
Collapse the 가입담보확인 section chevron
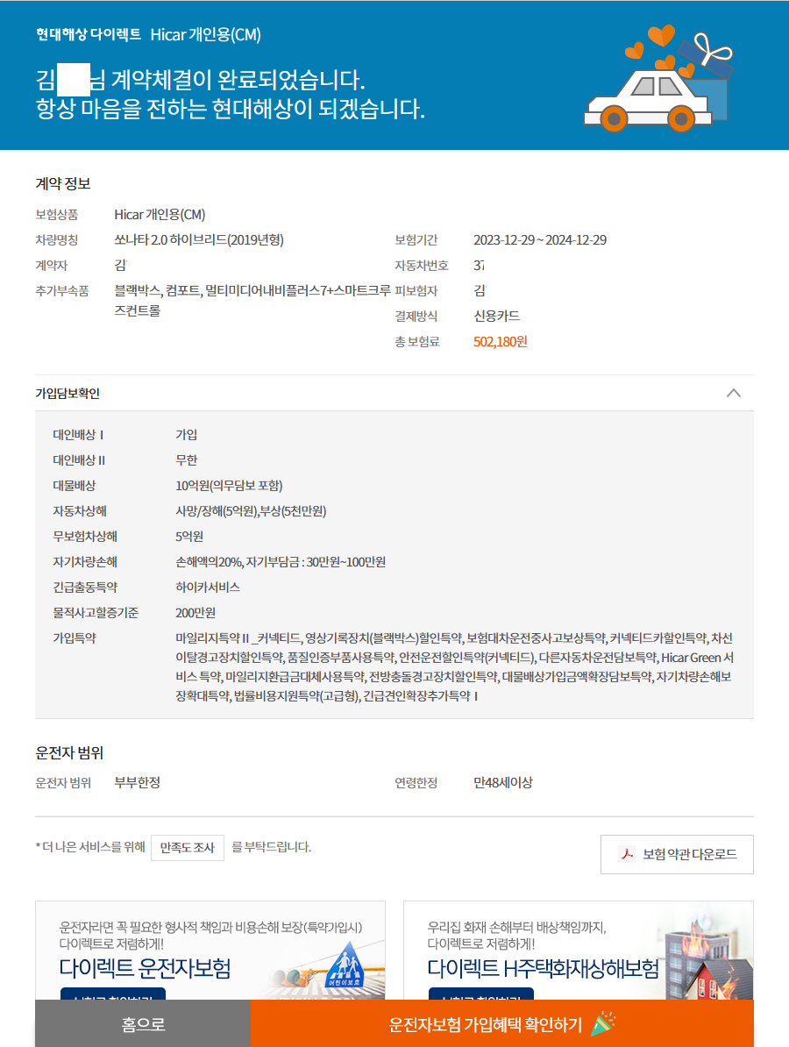tap(733, 393)
